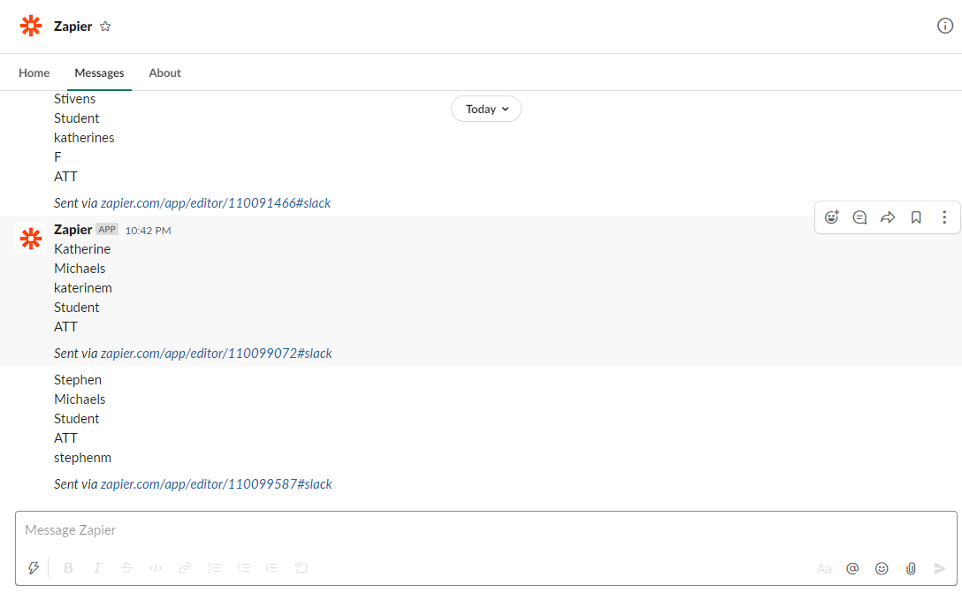Send the message with arrow button
This screenshot has height=593, width=962.
point(939,568)
